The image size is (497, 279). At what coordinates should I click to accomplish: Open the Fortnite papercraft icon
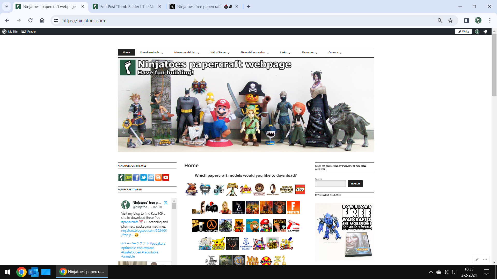pyautogui.click(x=293, y=207)
